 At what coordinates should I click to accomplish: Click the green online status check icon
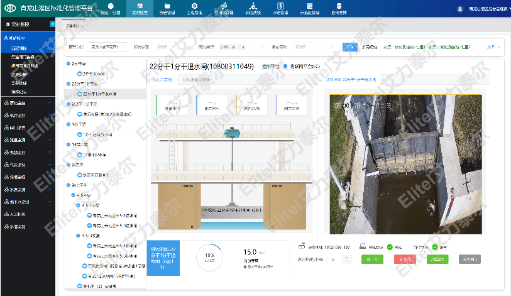[x=390, y=246]
